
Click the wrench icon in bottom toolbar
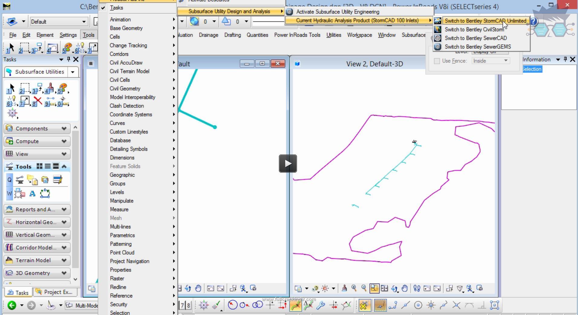pos(321,305)
